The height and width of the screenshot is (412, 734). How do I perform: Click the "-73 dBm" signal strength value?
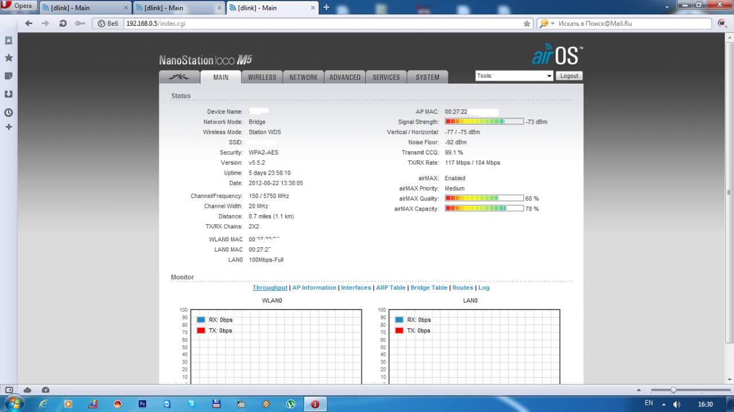click(x=536, y=122)
